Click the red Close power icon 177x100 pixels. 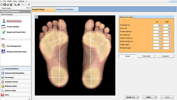pyautogui.click(x=2, y=95)
